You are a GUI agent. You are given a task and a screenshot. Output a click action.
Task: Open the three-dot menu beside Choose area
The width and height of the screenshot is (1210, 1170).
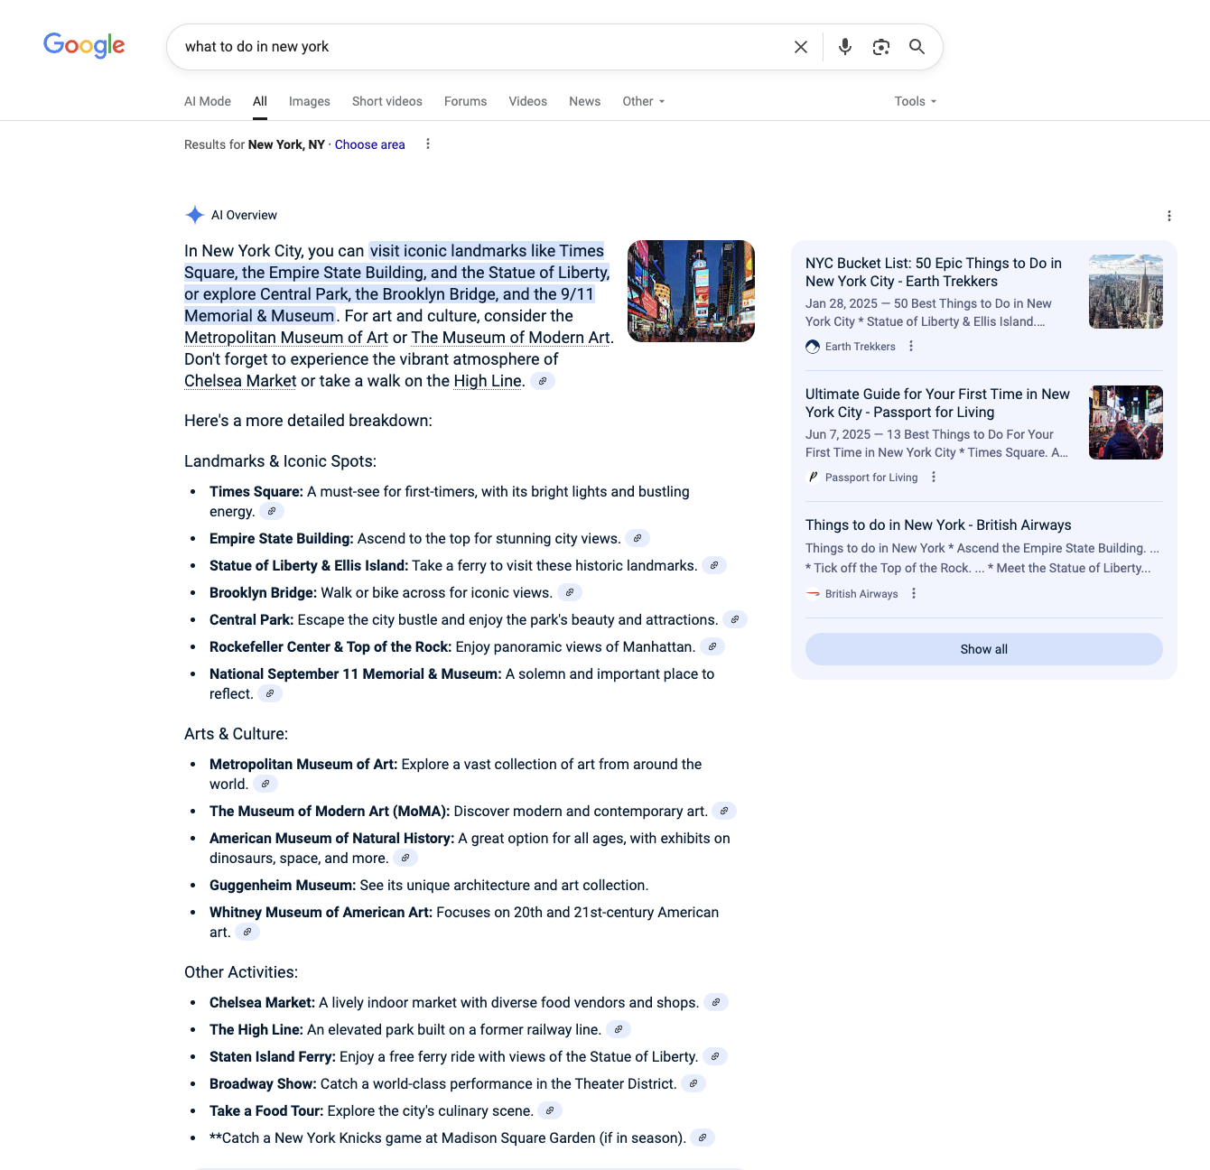(428, 144)
